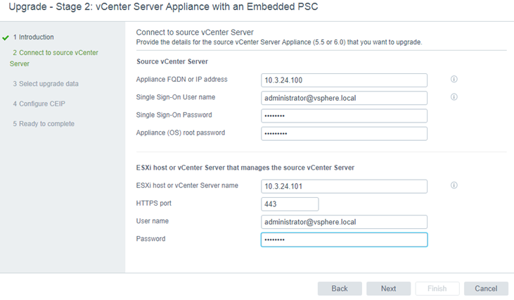Open step 1 Introduction in wizard sidebar
Viewport: 514px width, 300px height.
point(33,37)
